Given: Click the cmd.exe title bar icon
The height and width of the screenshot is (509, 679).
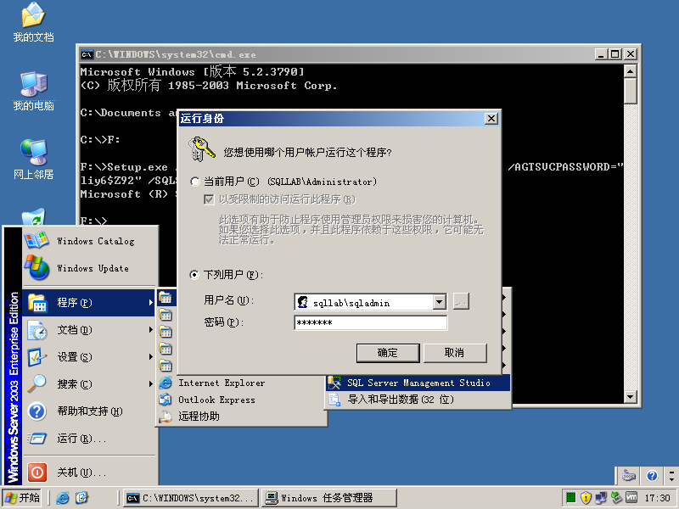Looking at the screenshot, I should pos(87,54).
